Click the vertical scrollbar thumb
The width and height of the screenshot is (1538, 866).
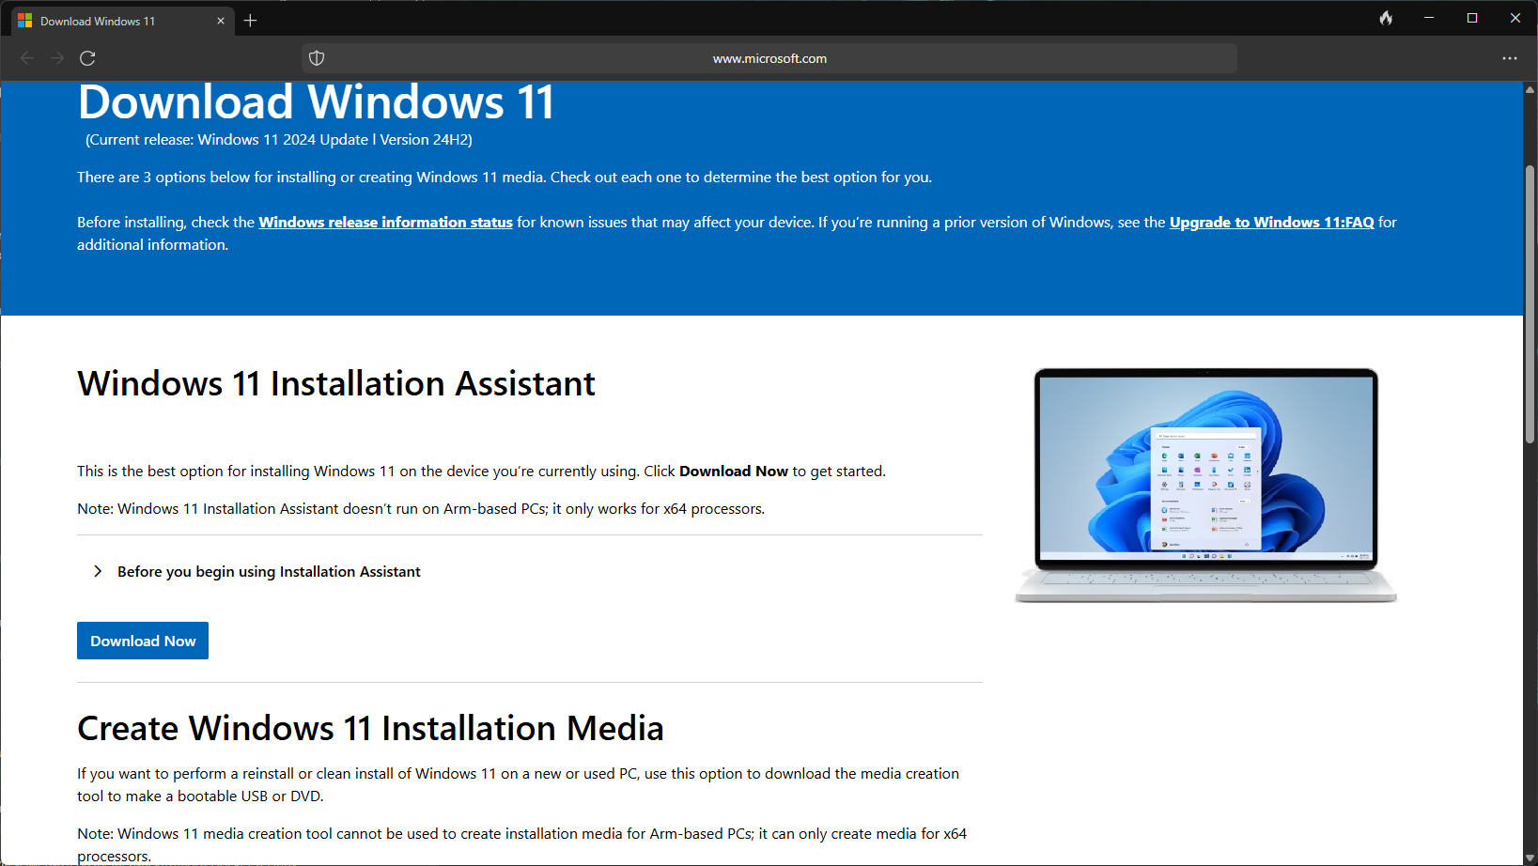click(1530, 302)
